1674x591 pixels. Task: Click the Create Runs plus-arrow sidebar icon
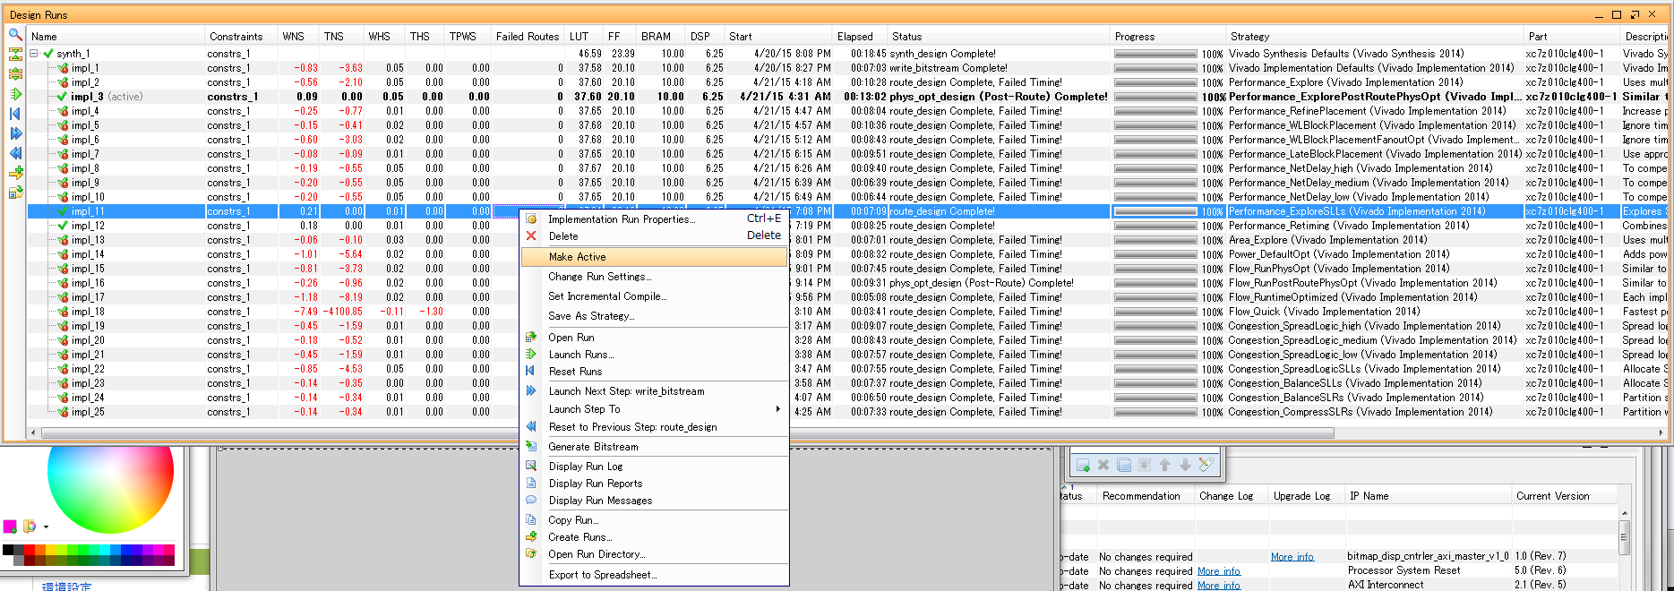[x=15, y=173]
